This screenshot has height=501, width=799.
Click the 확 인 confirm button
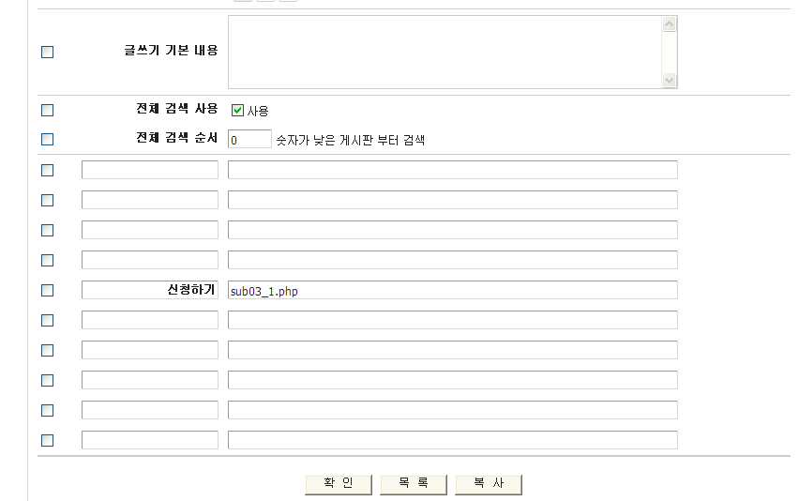point(338,483)
